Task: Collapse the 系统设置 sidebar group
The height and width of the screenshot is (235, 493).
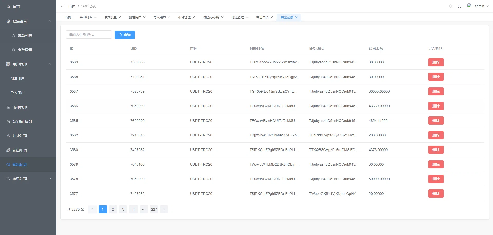Action: pyautogui.click(x=50, y=21)
